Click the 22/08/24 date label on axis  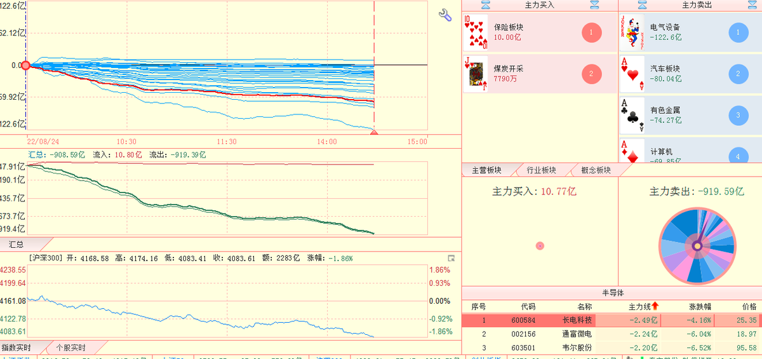pos(43,142)
